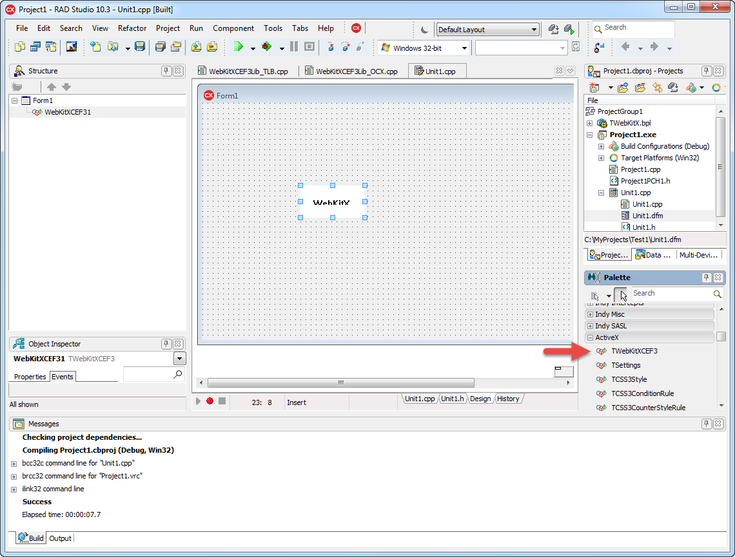Viewport: 735px width, 557px height.
Task: Open the Run dropdown arrow beside green arrow
Action: pos(253,48)
